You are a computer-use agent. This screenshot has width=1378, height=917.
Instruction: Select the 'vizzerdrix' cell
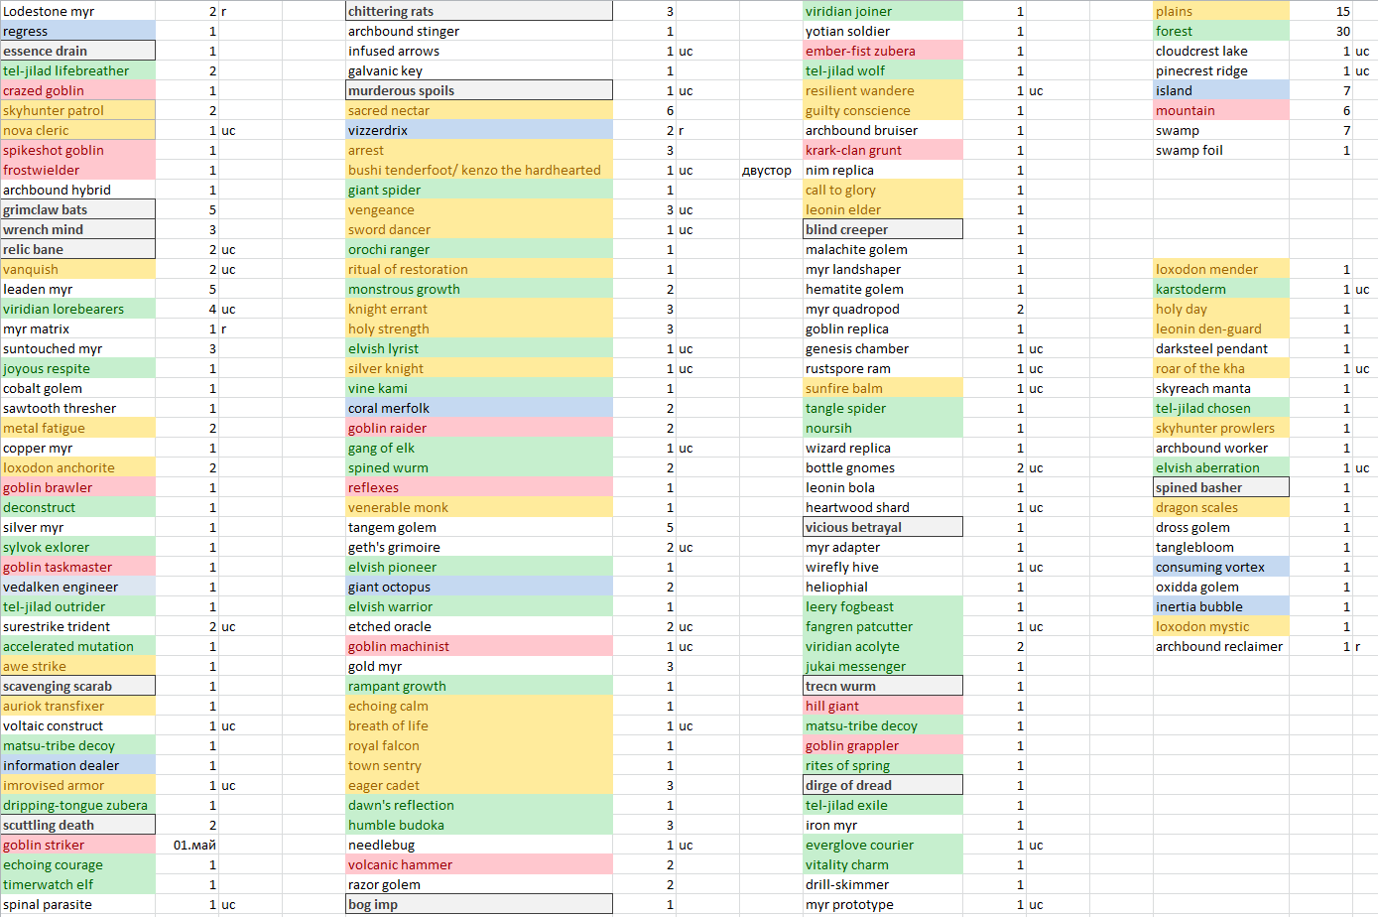pos(479,130)
